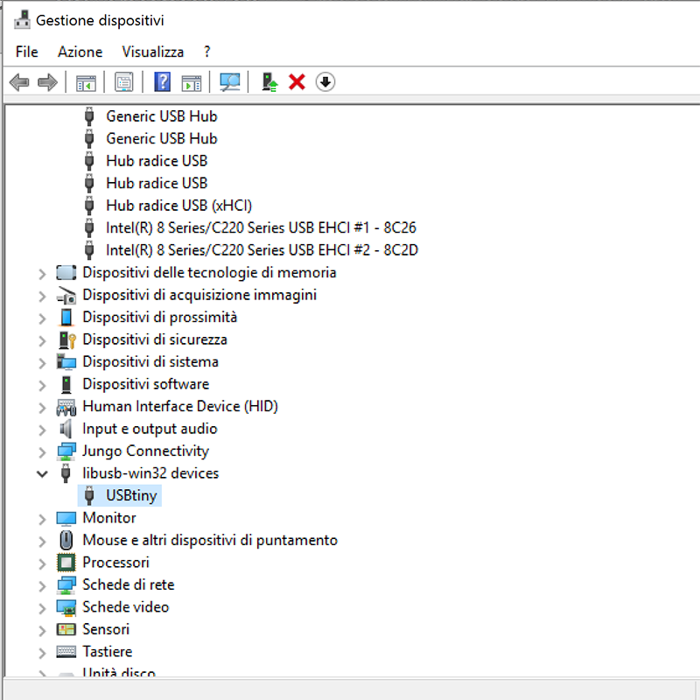Select the Input e output audio label

[x=150, y=429]
